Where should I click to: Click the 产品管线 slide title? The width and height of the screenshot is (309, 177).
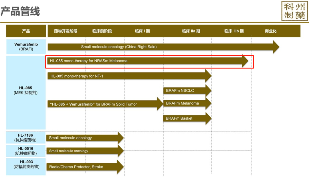pyautogui.click(x=20, y=11)
